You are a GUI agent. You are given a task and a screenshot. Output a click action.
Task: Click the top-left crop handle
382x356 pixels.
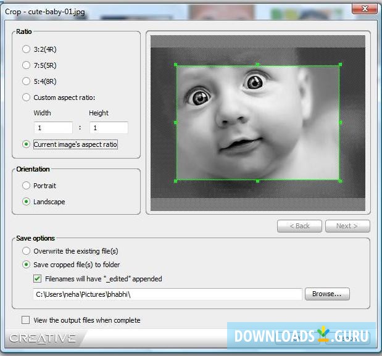coord(176,64)
